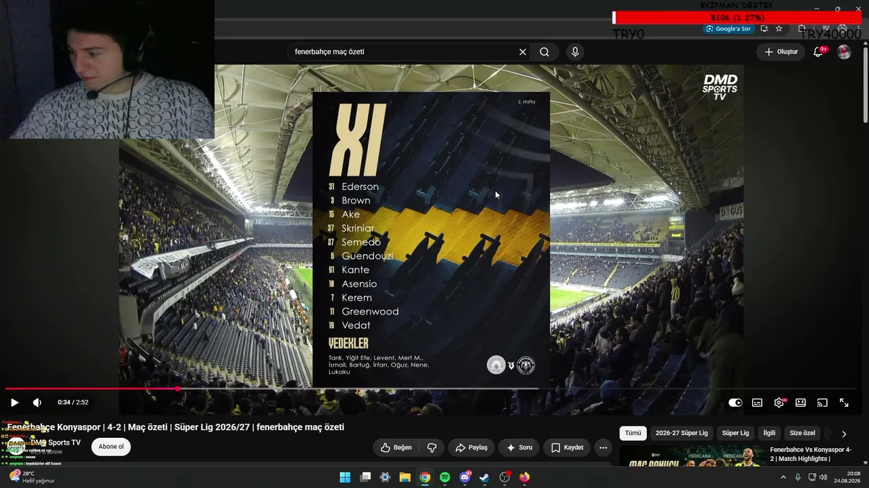Open the notifications bell

(x=819, y=52)
